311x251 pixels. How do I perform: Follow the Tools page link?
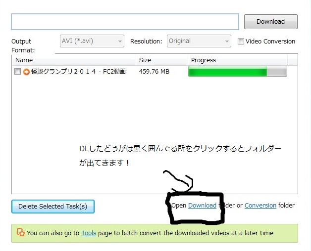pyautogui.click(x=89, y=233)
